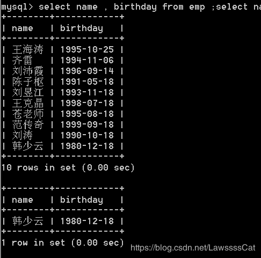Select the name 苍老师
Viewport: 261px width, 258px height.
(x=28, y=114)
